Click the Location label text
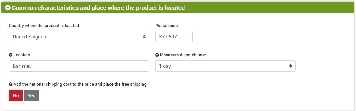The height and width of the screenshot is (111, 356). (x=22, y=55)
